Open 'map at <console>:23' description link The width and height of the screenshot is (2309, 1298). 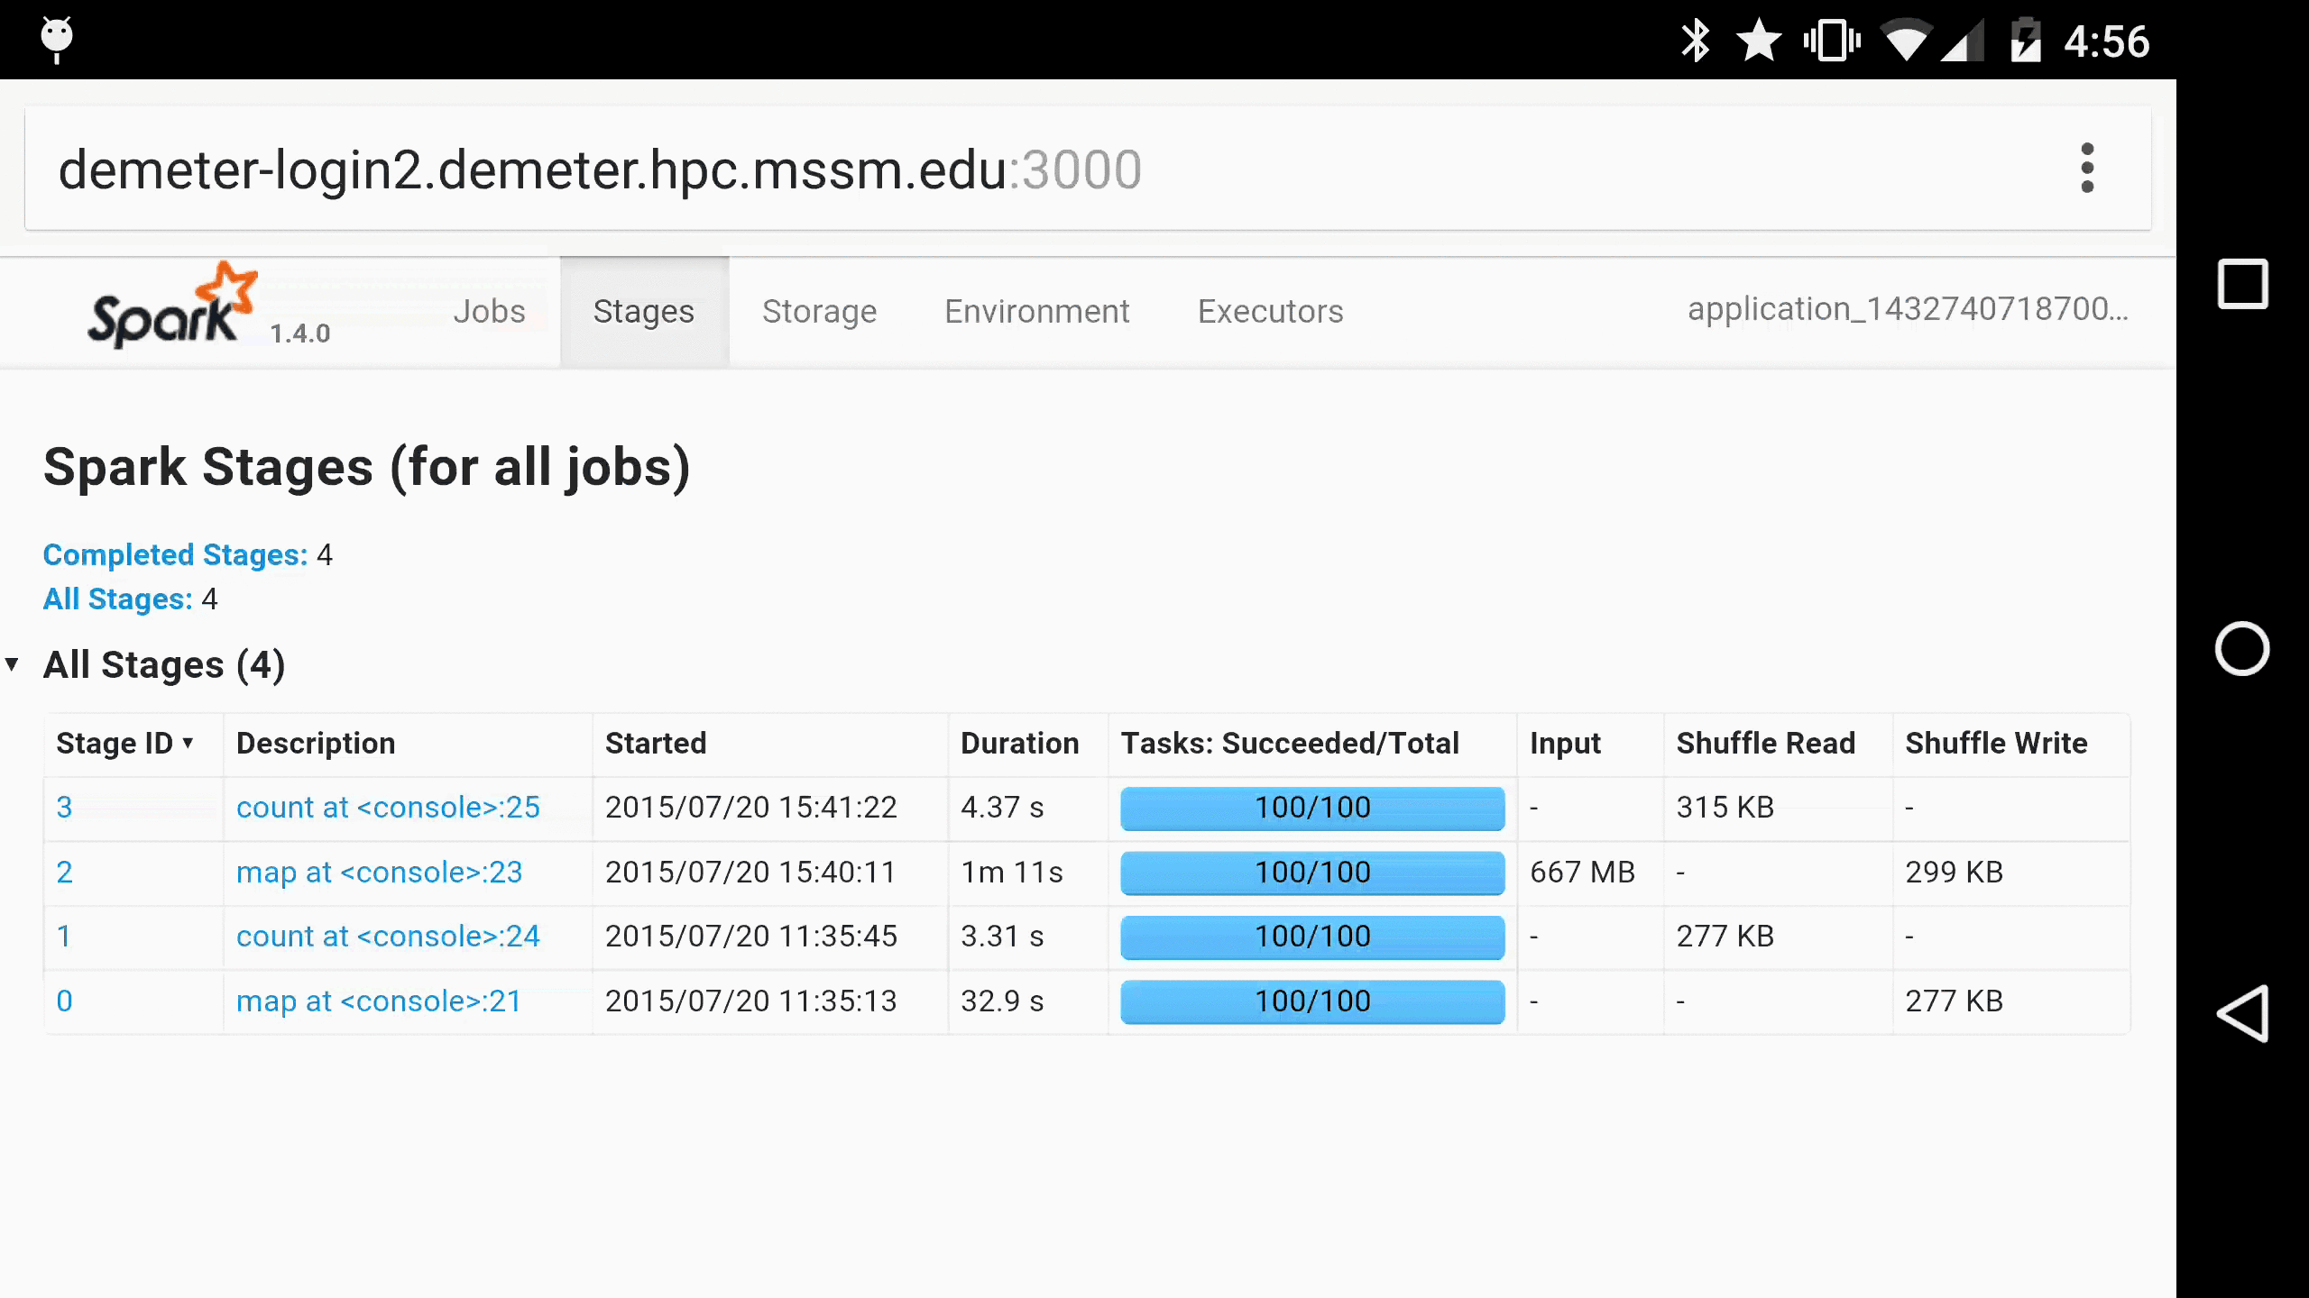(379, 873)
